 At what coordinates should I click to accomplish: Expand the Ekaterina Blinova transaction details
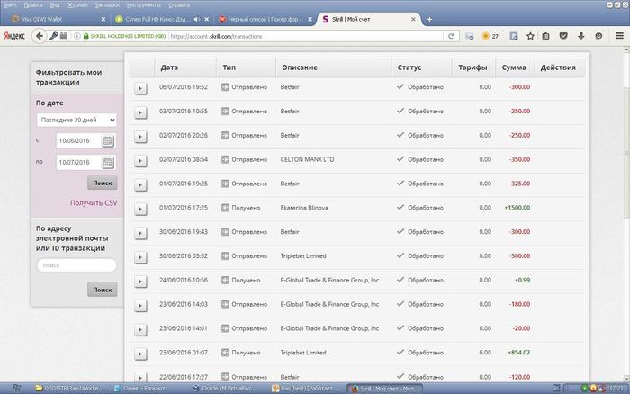click(x=140, y=209)
